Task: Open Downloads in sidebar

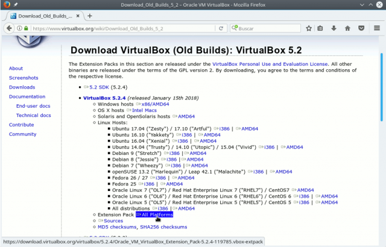Action: pos(22,87)
